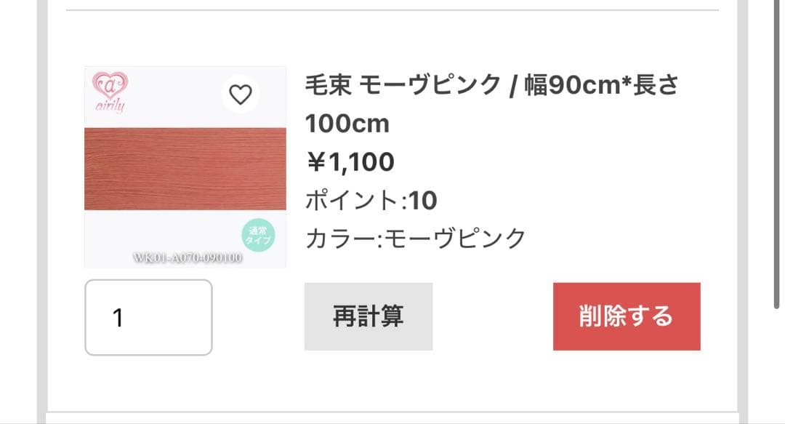Click the mauve pink hair color swatch

[185, 169]
